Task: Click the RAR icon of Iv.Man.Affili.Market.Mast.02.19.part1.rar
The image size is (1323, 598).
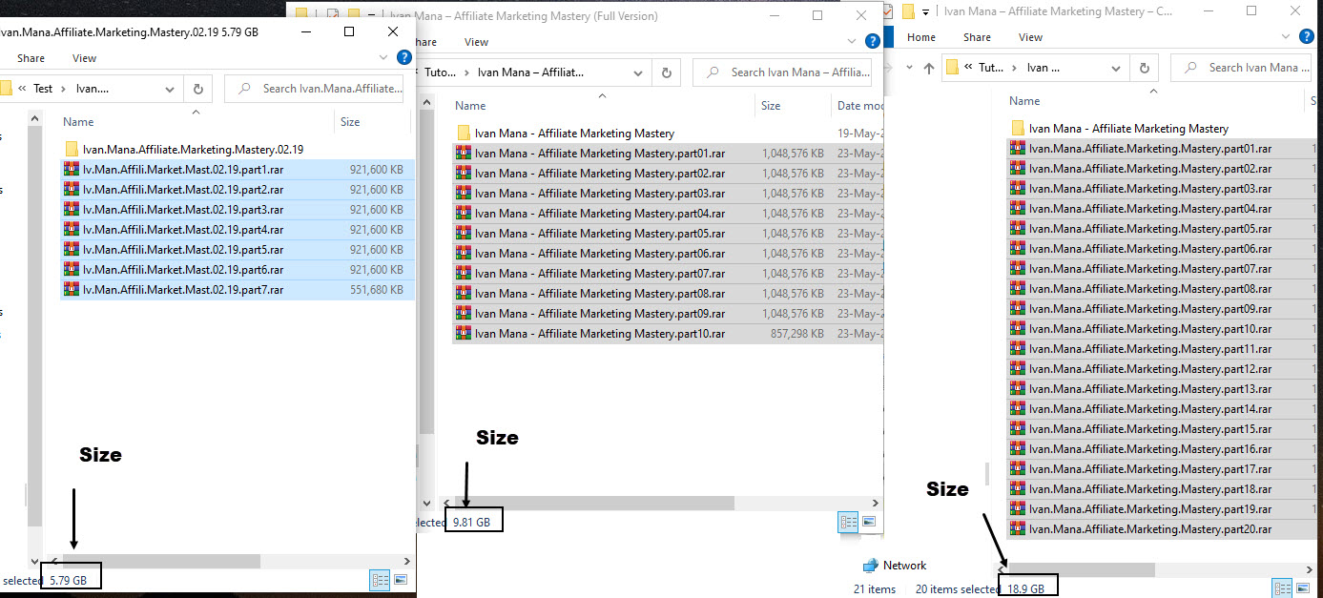Action: tap(71, 169)
